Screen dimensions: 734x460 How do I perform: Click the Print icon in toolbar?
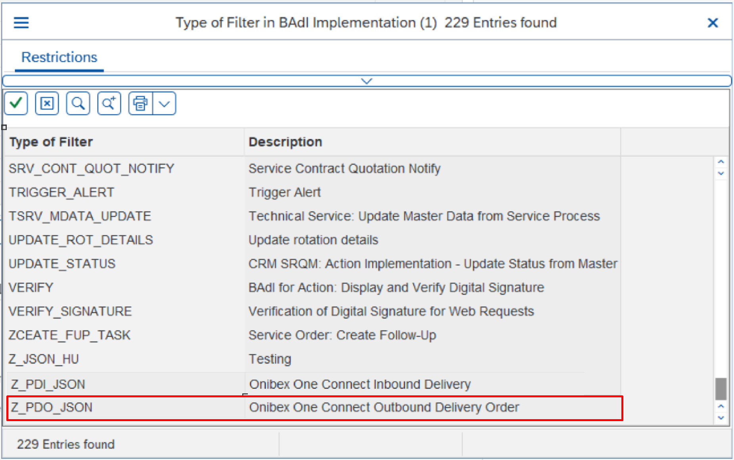140,103
